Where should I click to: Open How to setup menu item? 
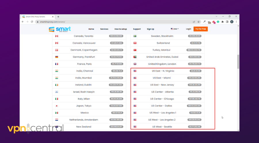121,29
